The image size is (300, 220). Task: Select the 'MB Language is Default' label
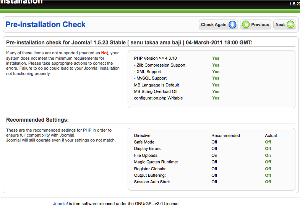(157, 85)
